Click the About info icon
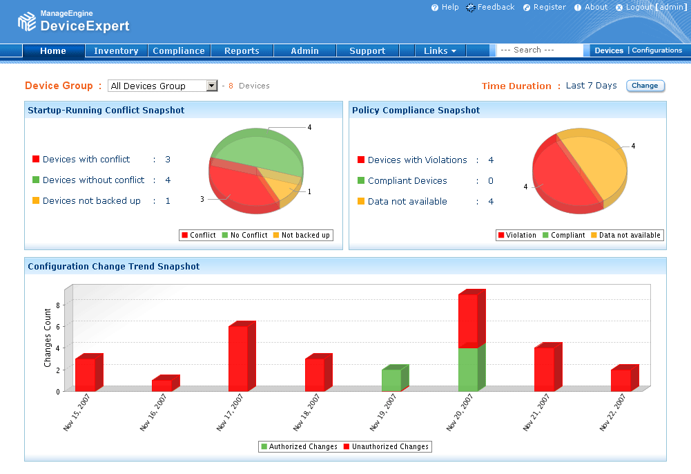Image resolution: width=691 pixels, height=474 pixels. [578, 8]
